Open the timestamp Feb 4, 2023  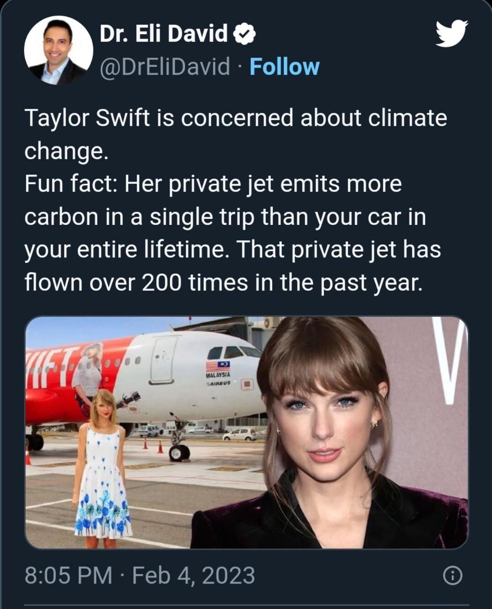[x=194, y=574]
